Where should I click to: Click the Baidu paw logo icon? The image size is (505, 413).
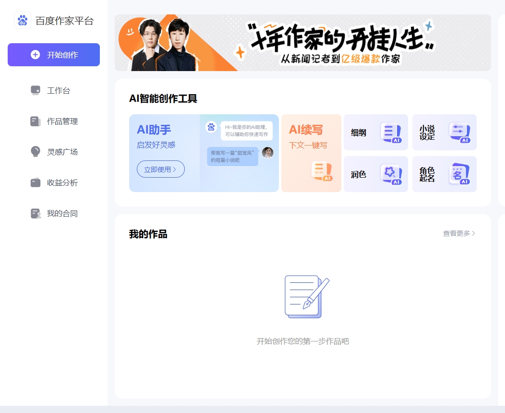click(23, 20)
